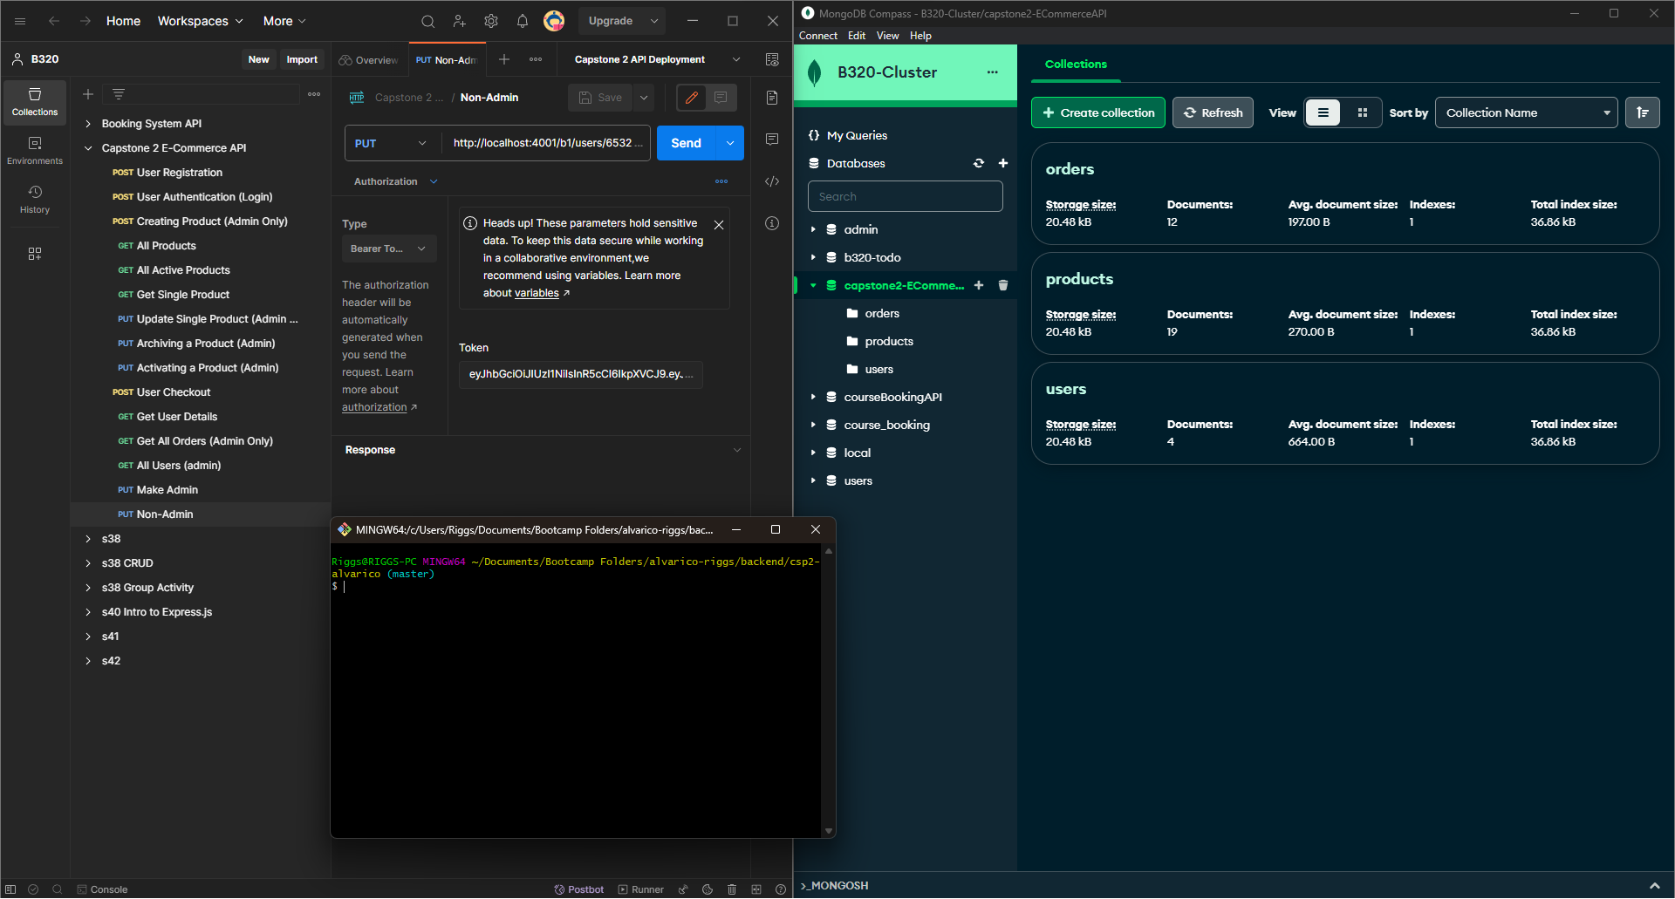Viewport: 1675px width, 899px height.
Task: Switch to list view in Compass
Action: (x=1323, y=112)
